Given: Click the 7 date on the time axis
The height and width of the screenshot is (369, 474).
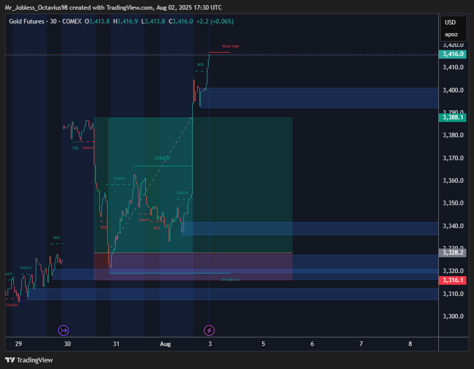Looking at the screenshot, I should click(361, 344).
